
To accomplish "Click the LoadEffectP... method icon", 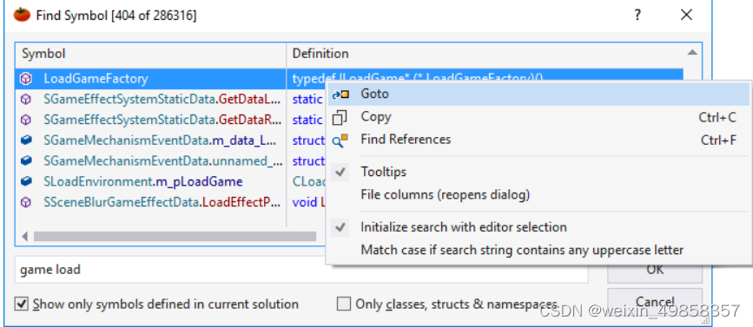I will tap(26, 202).
